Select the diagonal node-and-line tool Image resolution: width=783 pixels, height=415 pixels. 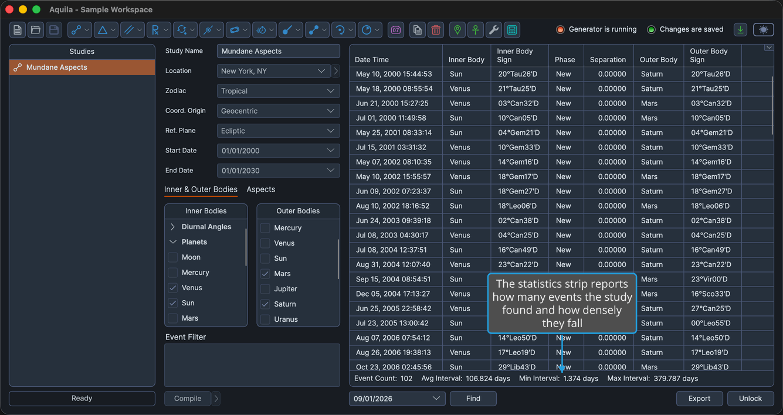pyautogui.click(x=291, y=30)
